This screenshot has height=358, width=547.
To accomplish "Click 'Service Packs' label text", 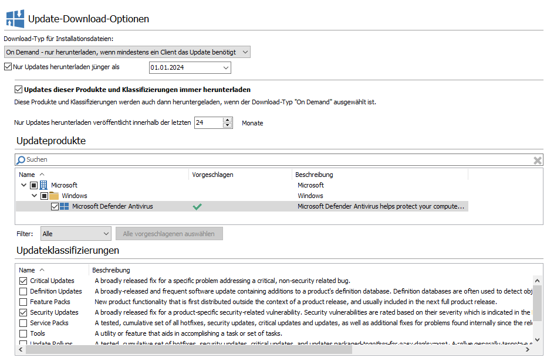I will pyautogui.click(x=49, y=323).
